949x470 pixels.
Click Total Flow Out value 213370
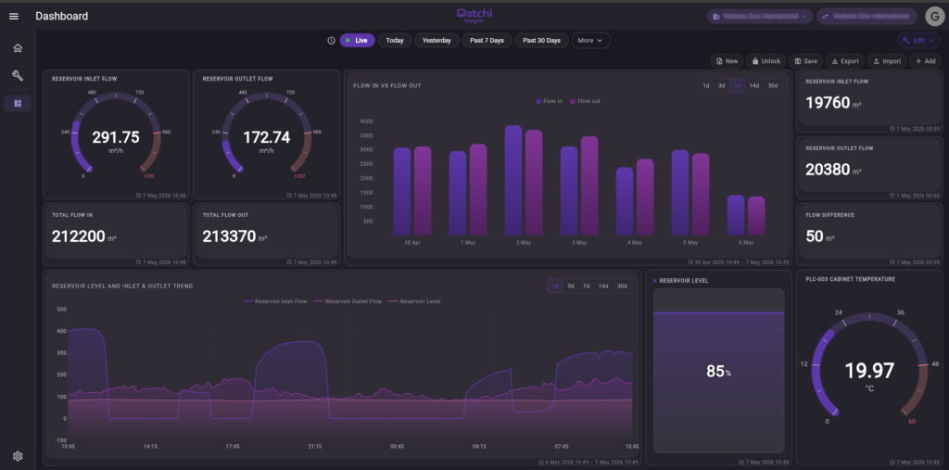point(229,236)
